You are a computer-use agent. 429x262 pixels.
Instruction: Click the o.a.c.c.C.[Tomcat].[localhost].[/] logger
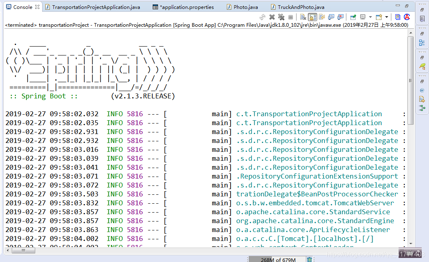point(305,239)
